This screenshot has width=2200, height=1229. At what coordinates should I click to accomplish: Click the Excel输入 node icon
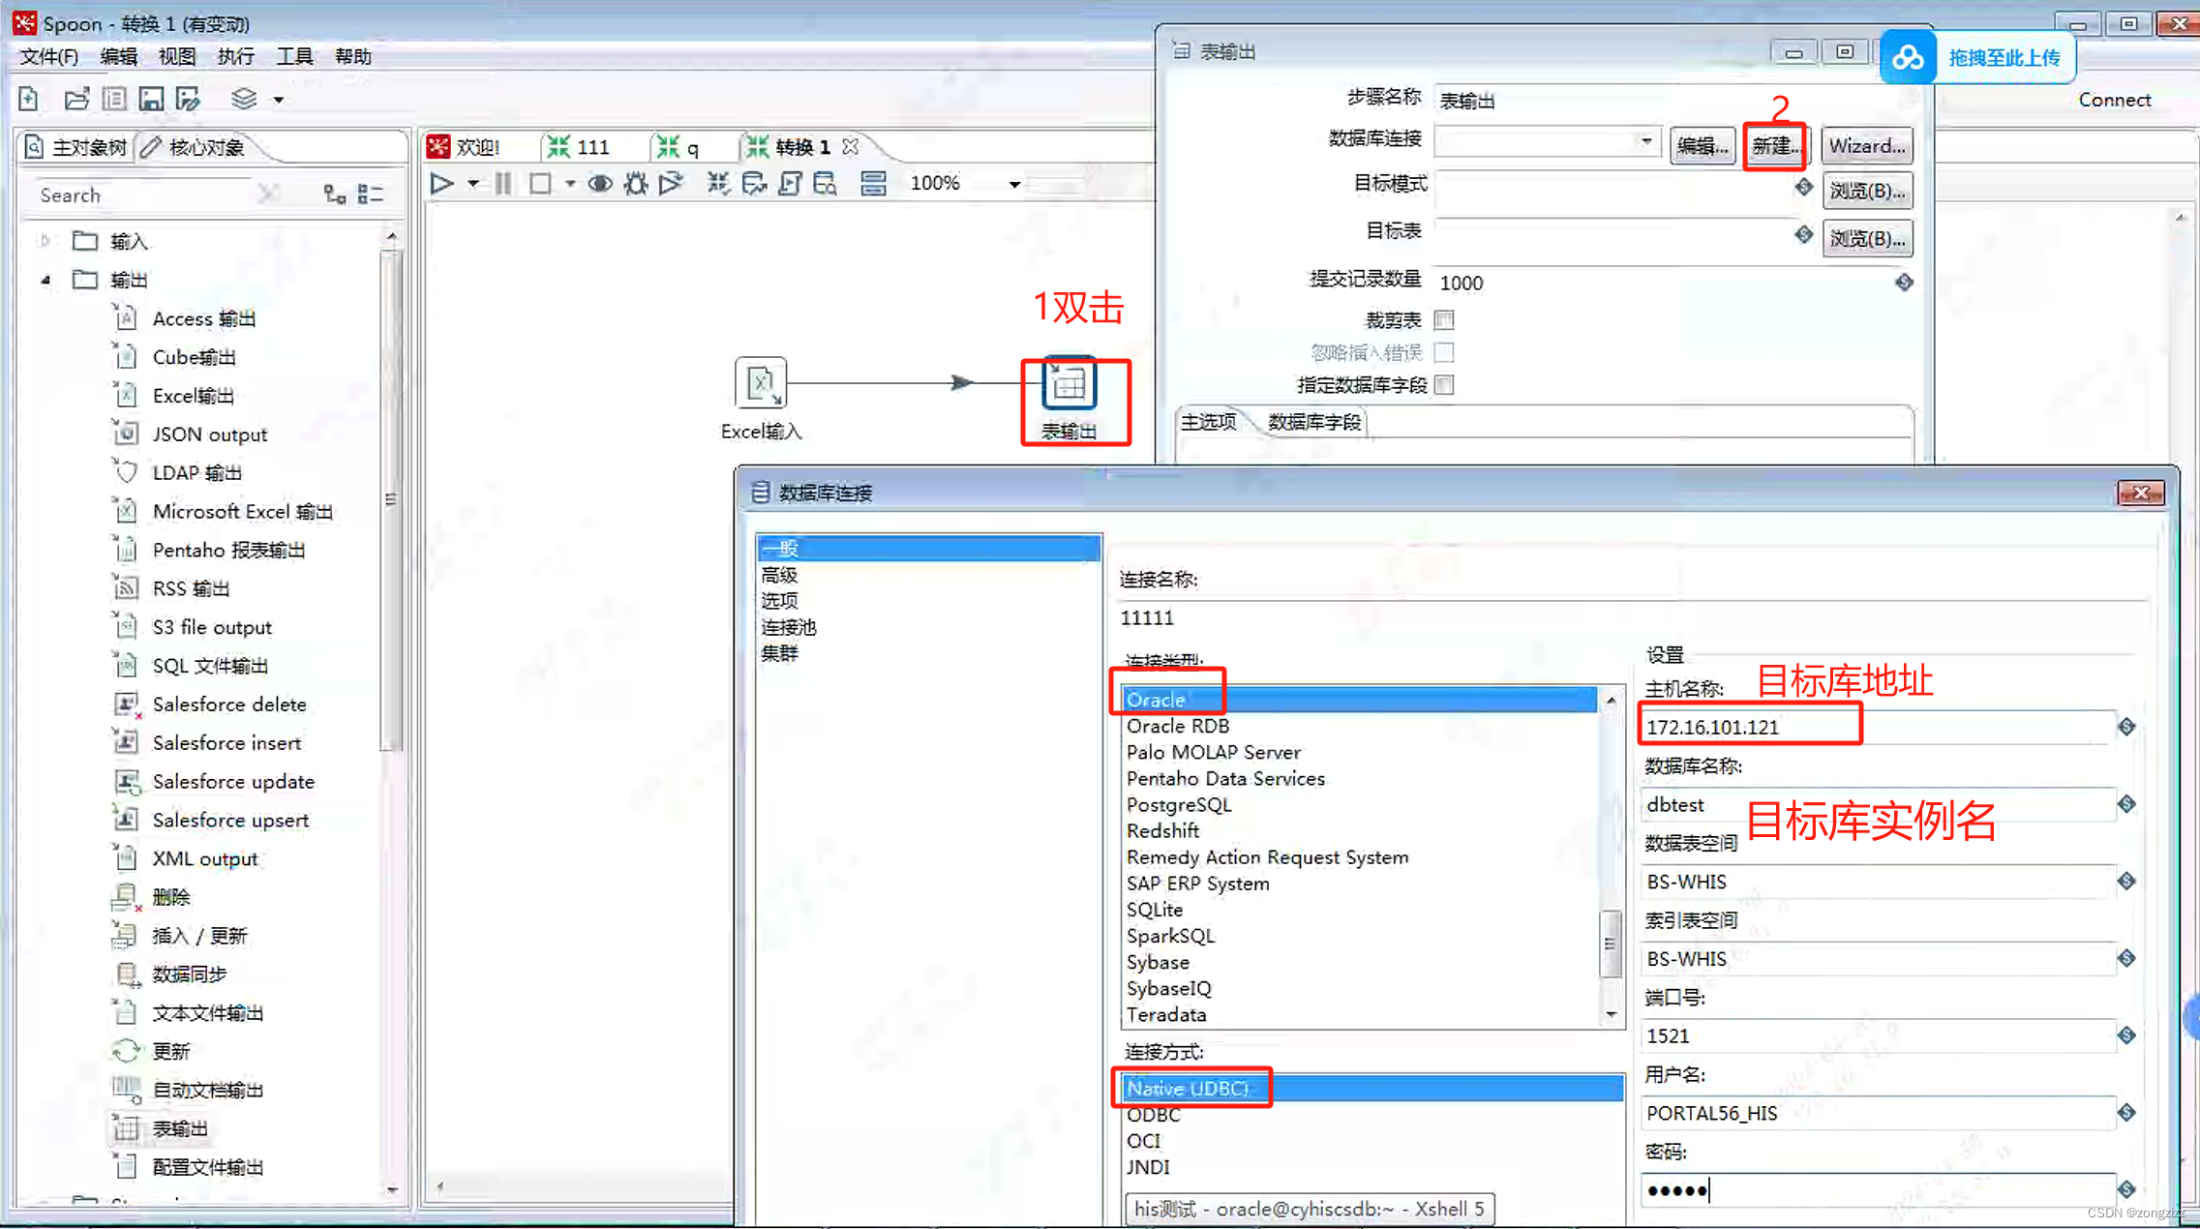[760, 383]
